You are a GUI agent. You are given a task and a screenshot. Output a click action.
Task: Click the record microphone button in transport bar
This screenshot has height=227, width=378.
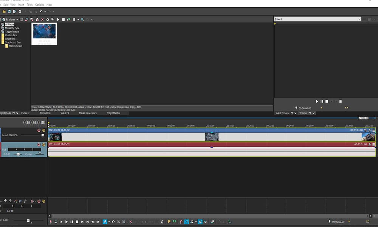click(x=51, y=222)
